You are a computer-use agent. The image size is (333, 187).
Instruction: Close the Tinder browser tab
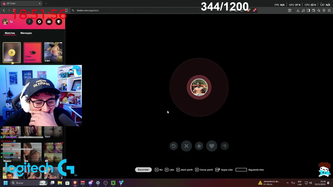40,3
